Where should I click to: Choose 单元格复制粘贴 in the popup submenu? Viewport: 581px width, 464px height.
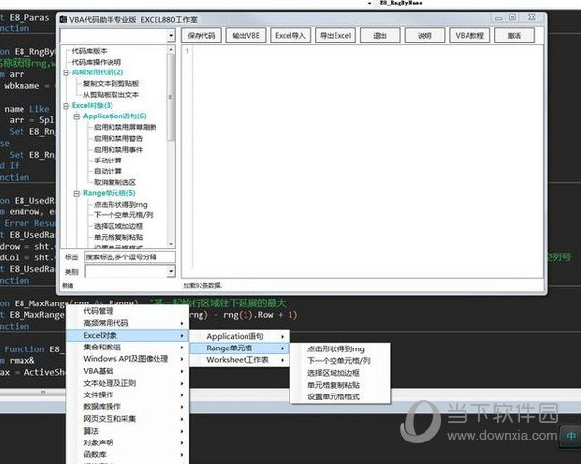pos(340,385)
